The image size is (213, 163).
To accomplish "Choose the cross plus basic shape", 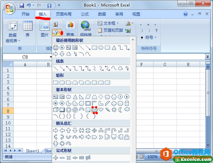I will (114, 103).
